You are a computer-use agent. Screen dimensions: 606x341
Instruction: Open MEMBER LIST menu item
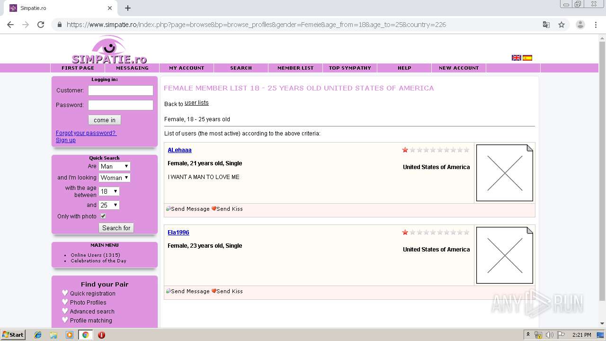pyautogui.click(x=295, y=68)
